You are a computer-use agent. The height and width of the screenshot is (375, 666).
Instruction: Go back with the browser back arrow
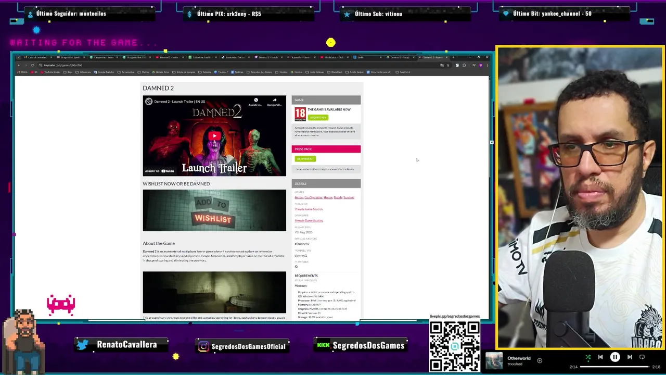(19, 65)
